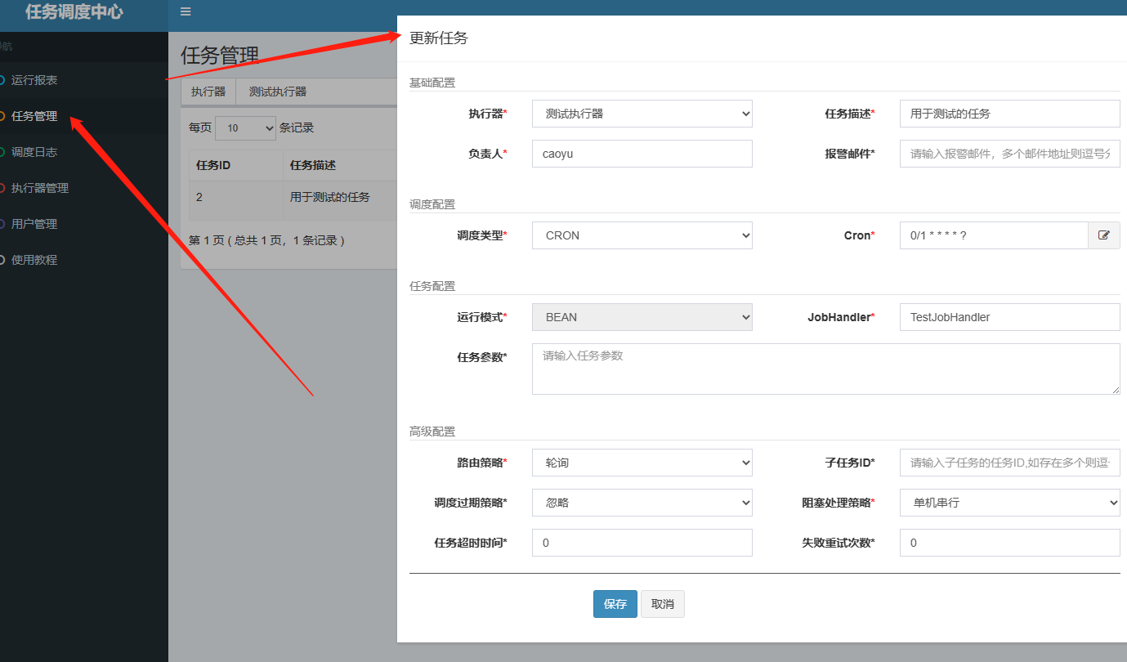The image size is (1127, 662).
Task: Open the 调度类型 CRON dropdown
Action: point(642,235)
